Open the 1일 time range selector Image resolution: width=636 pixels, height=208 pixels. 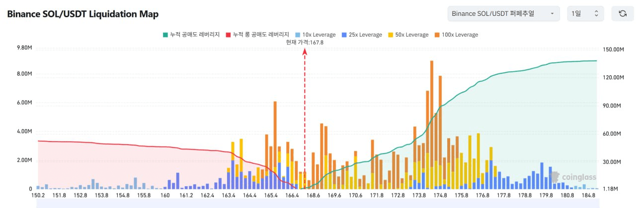coord(585,14)
